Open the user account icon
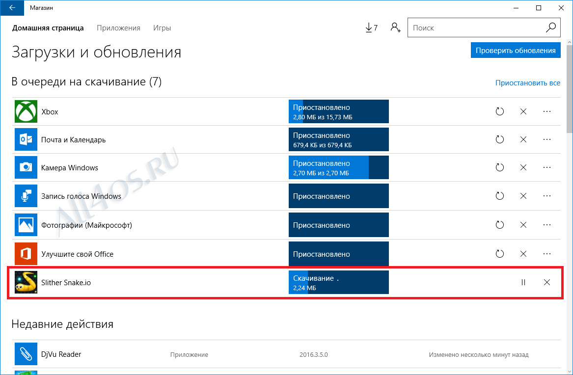573x375 pixels. click(x=395, y=27)
